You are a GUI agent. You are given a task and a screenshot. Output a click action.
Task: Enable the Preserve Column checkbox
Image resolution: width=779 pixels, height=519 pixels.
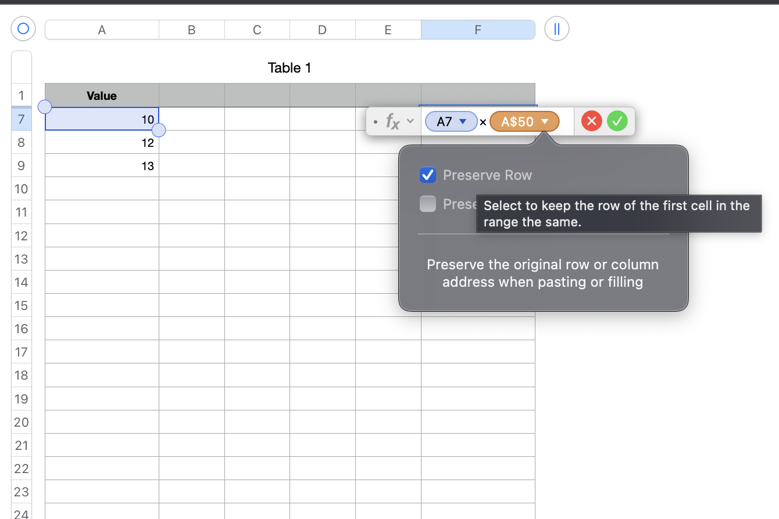428,204
